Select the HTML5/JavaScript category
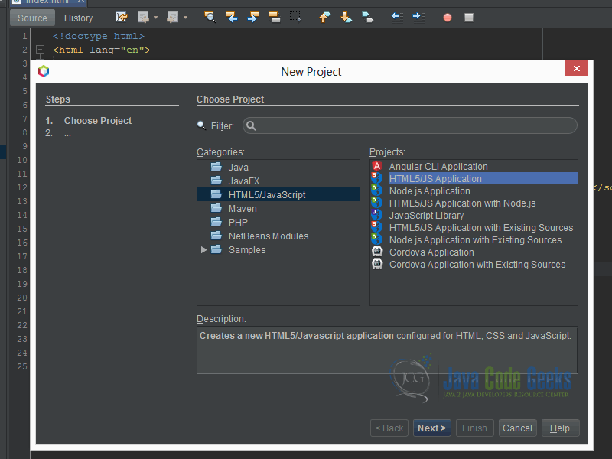This screenshot has height=459, width=612. (x=278, y=194)
